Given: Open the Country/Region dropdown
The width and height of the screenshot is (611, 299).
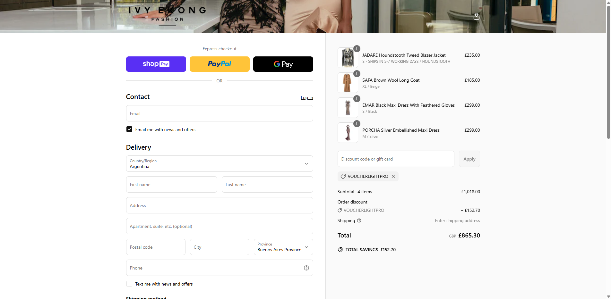Looking at the screenshot, I should (219, 164).
